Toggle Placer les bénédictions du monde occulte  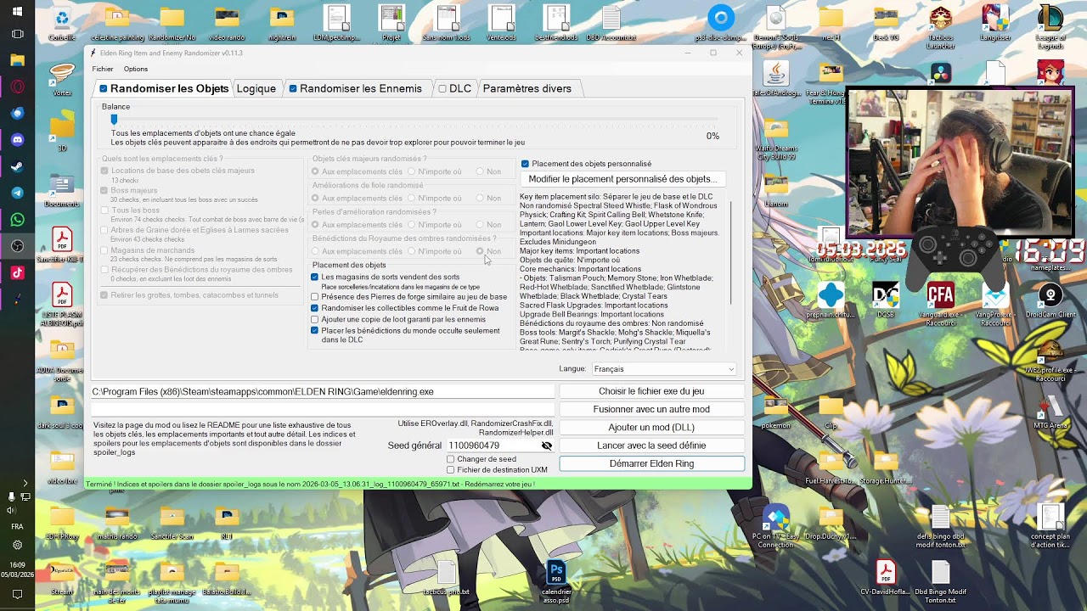315,330
